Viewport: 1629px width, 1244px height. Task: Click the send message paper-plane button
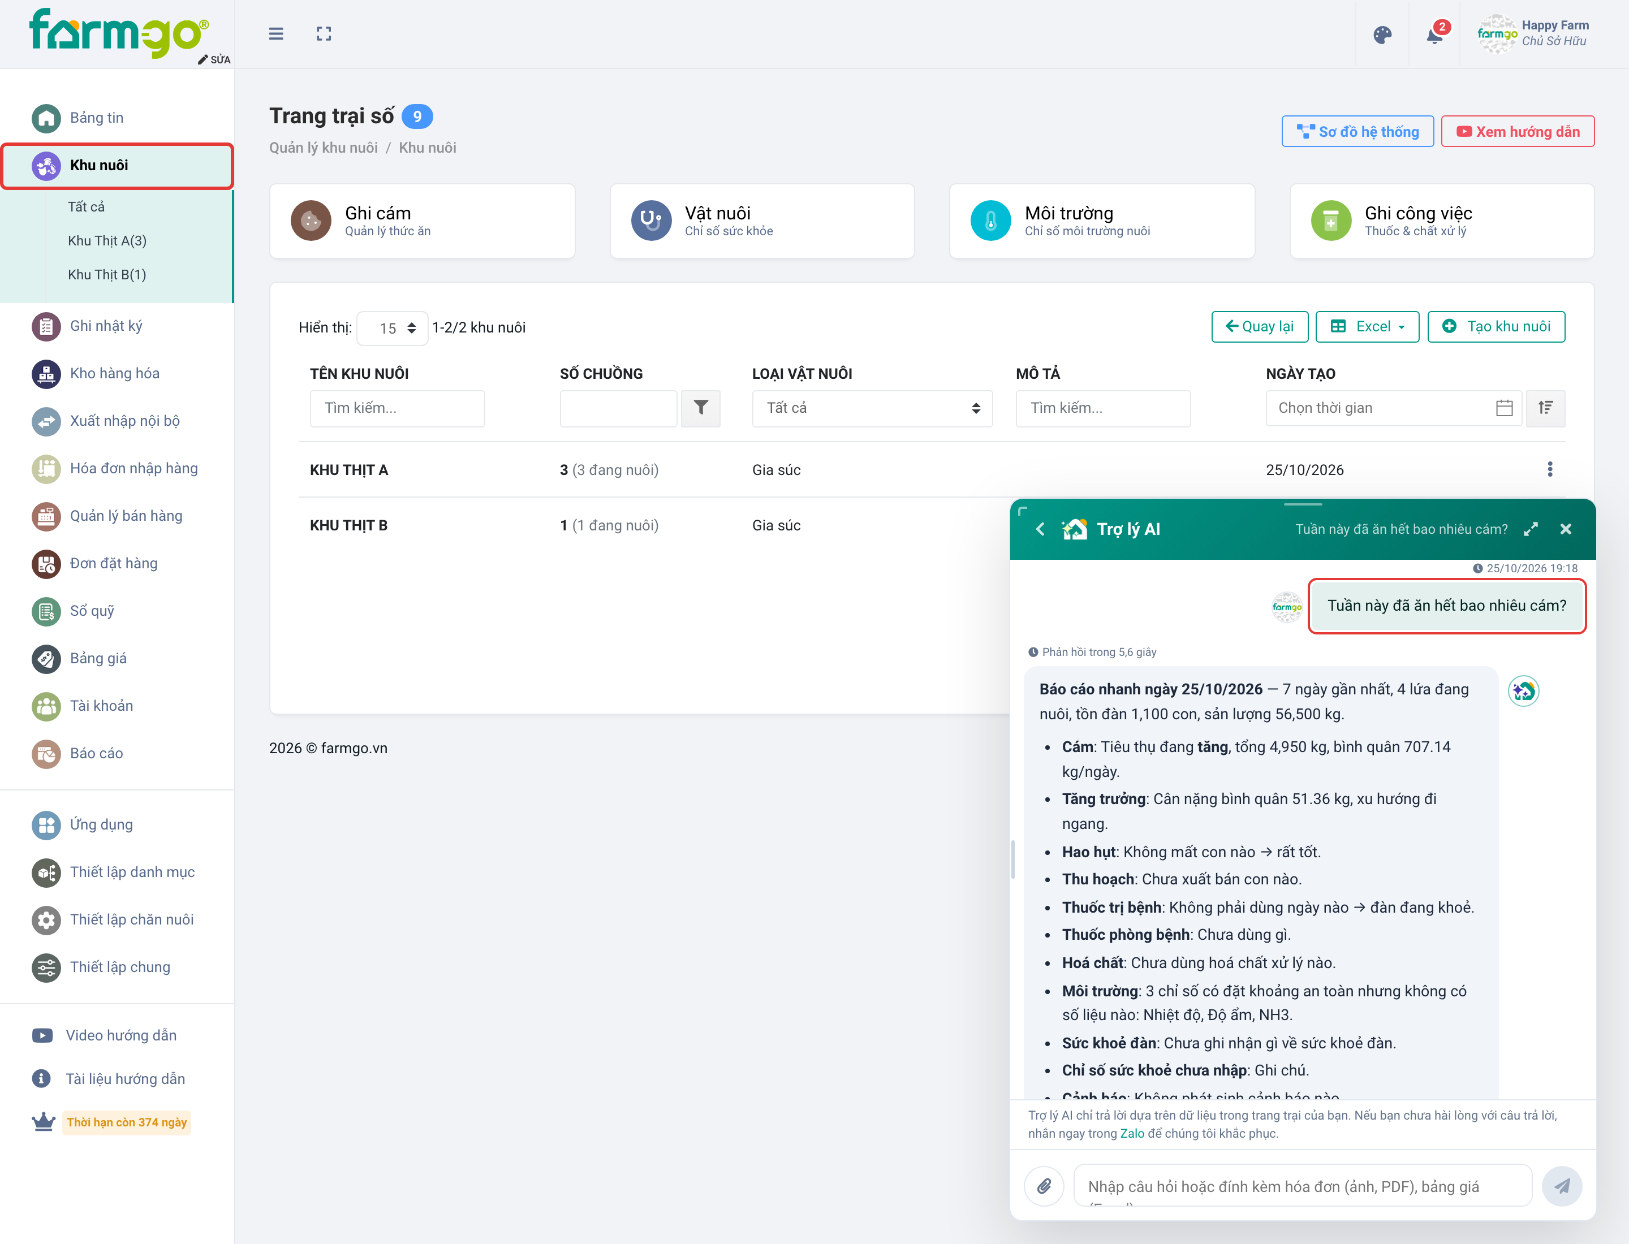(x=1562, y=1186)
